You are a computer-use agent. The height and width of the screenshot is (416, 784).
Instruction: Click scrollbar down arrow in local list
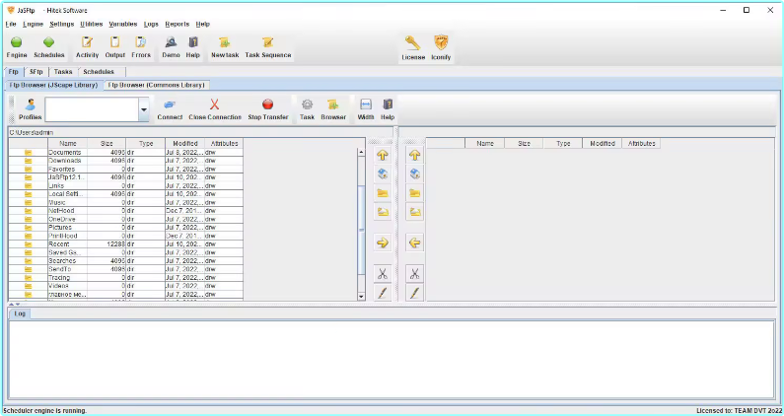362,296
